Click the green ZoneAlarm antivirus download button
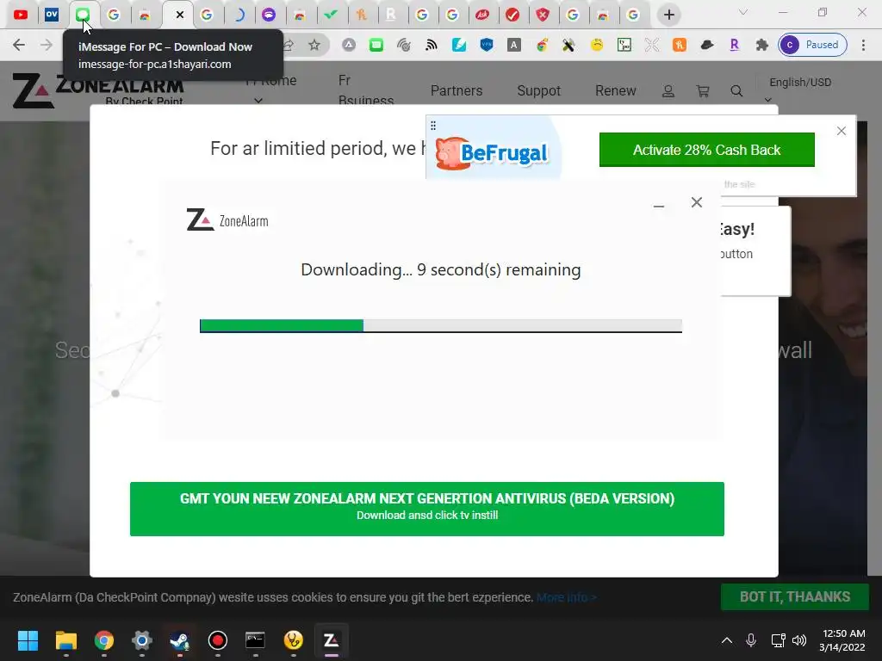882x661 pixels. tap(427, 509)
